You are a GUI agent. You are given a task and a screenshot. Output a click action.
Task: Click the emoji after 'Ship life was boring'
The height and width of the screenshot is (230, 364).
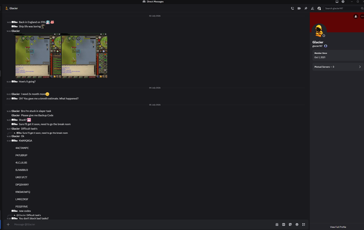tap(43, 27)
